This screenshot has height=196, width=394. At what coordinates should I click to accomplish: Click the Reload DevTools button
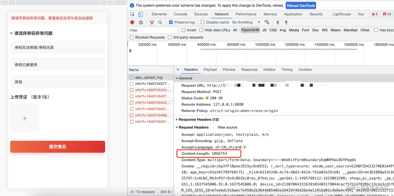tap(301, 5)
